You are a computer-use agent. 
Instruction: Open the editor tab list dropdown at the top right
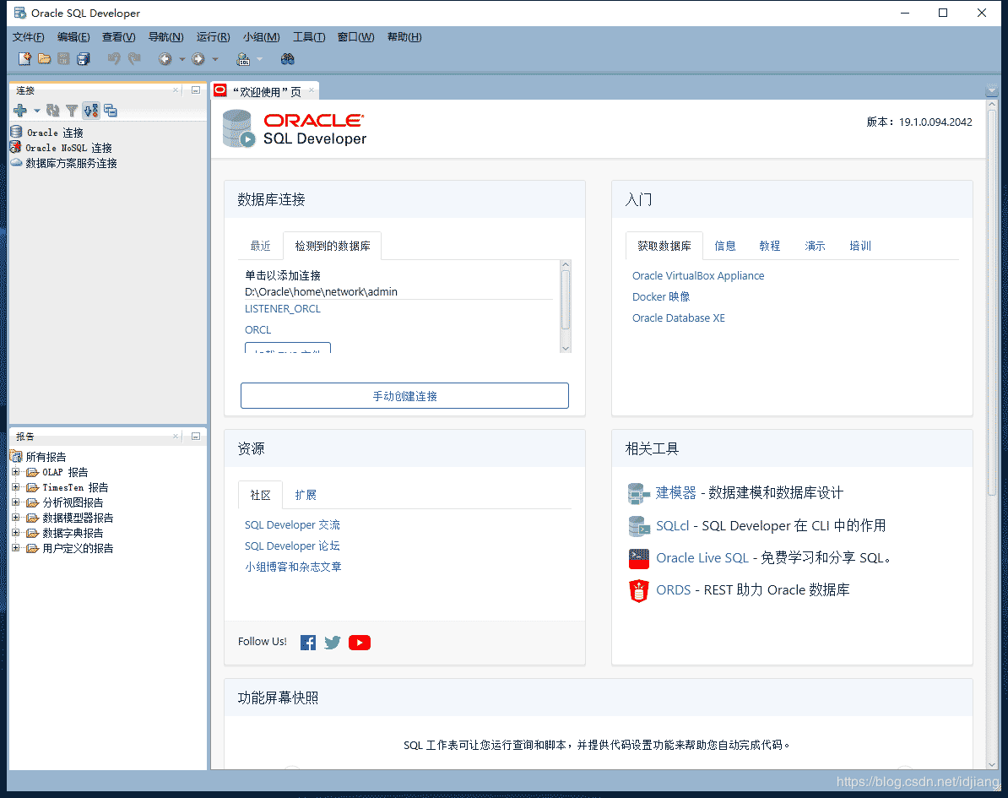pos(991,90)
